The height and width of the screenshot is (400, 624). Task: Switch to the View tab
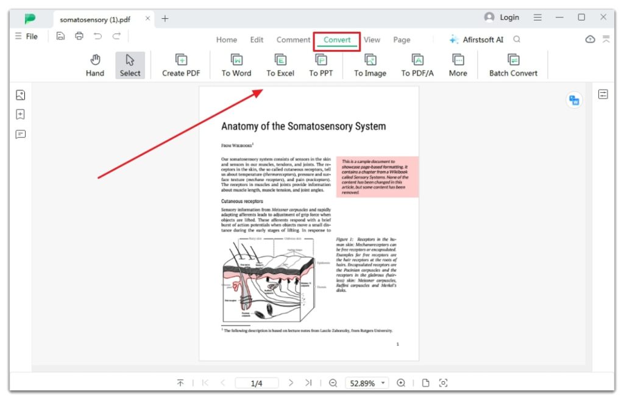point(372,40)
